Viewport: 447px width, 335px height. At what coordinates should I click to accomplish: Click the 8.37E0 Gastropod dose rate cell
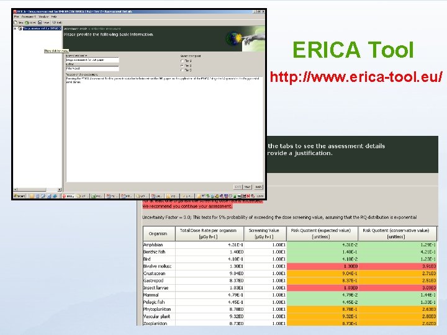pyautogui.click(x=210, y=280)
